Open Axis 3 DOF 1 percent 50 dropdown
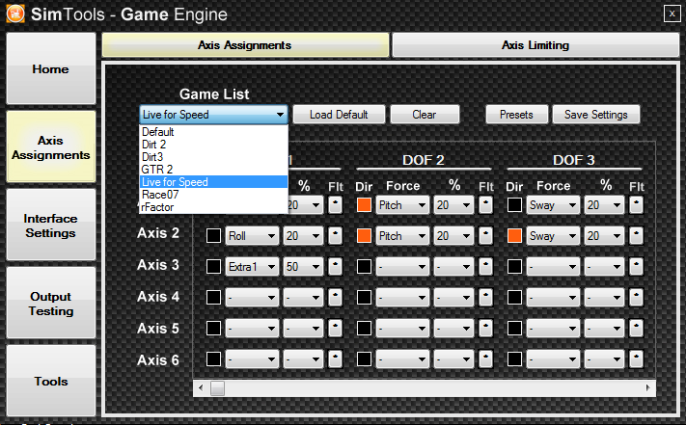 click(303, 266)
